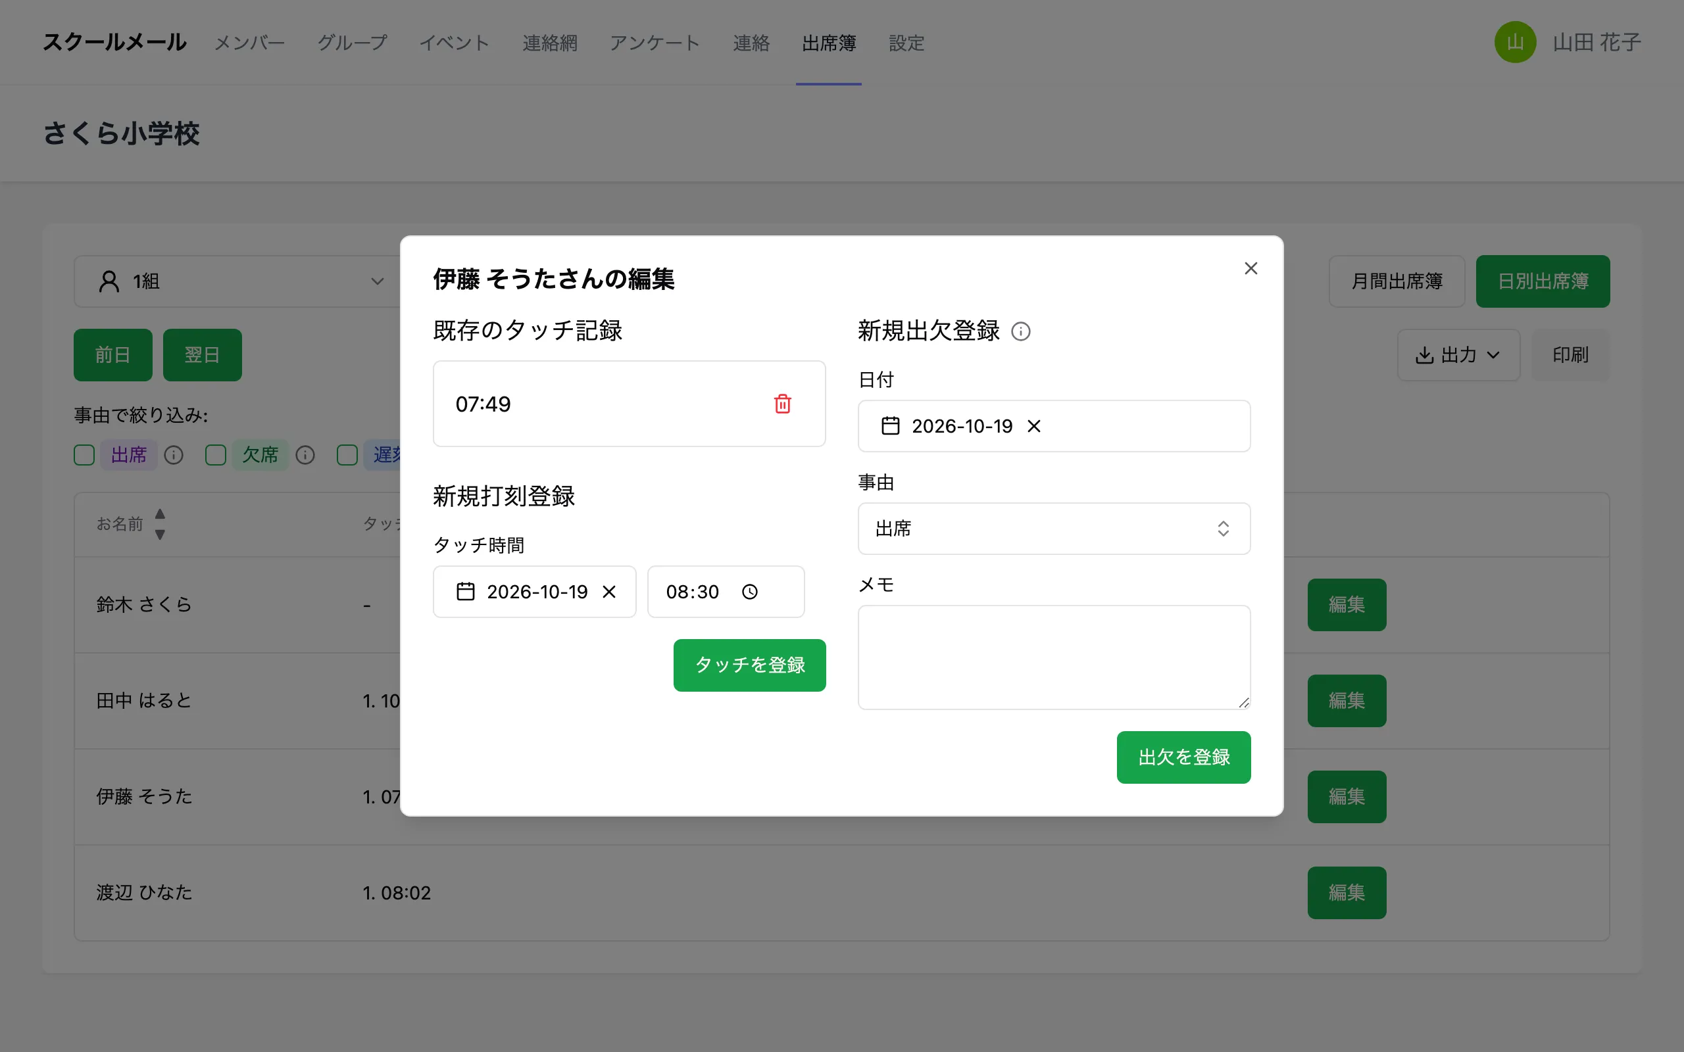Viewport: 1684px width, 1052px height.
Task: Click the メモ text area
Action: (1054, 657)
